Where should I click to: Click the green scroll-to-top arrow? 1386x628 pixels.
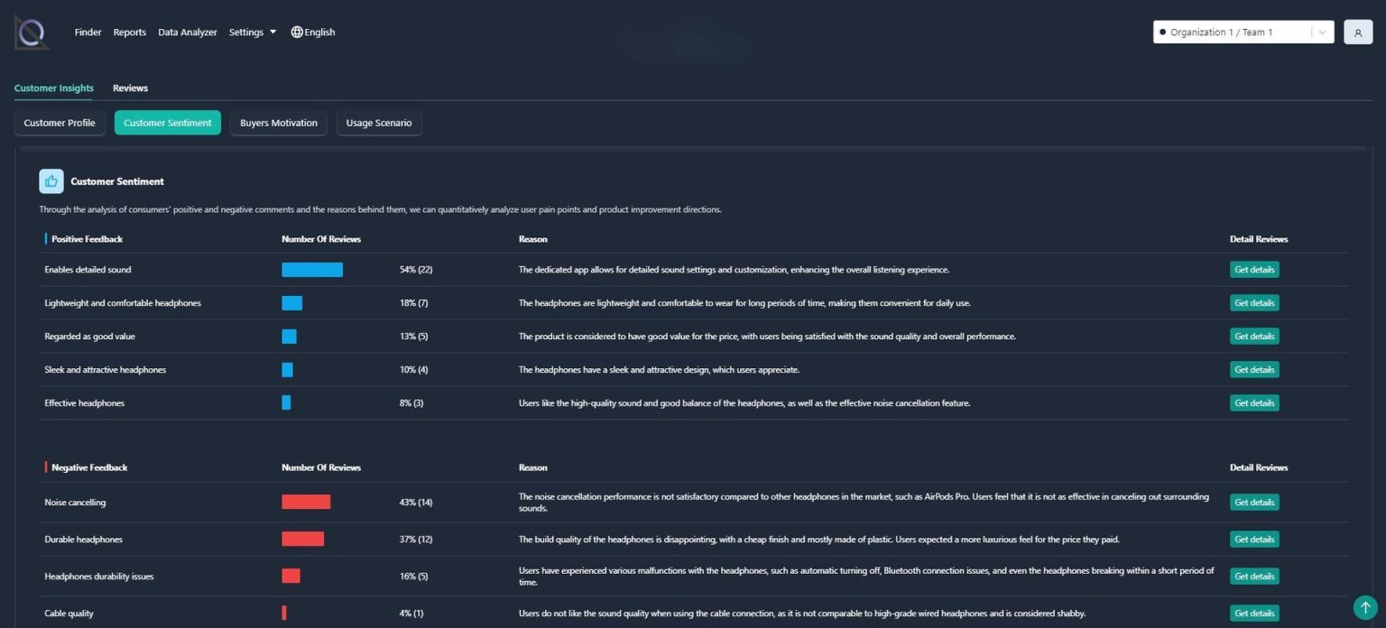pyautogui.click(x=1365, y=608)
